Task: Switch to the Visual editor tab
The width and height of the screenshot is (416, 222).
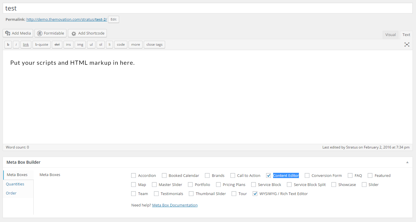Action: [x=391, y=35]
